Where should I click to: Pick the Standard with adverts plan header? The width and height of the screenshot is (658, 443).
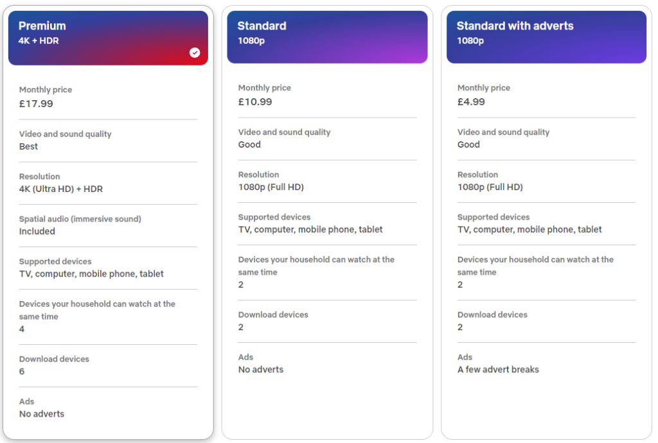pyautogui.click(x=546, y=37)
